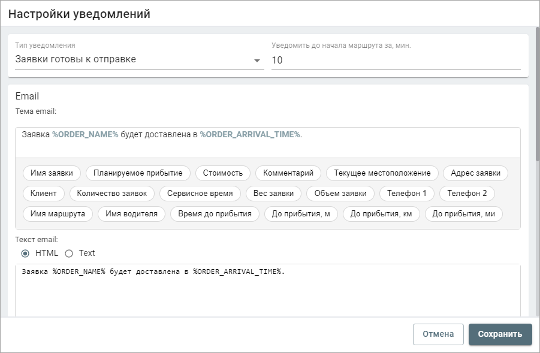Image resolution: width=540 pixels, height=353 pixels.
Task: Add the Клиент placeholder chip
Action: coord(43,193)
